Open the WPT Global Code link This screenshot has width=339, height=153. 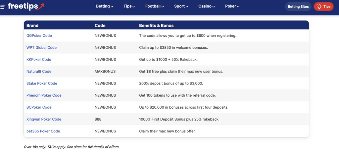[x=41, y=48]
